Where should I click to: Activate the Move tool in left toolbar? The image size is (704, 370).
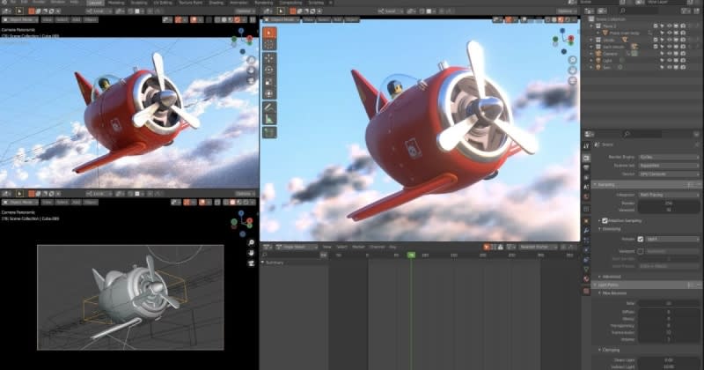269,58
